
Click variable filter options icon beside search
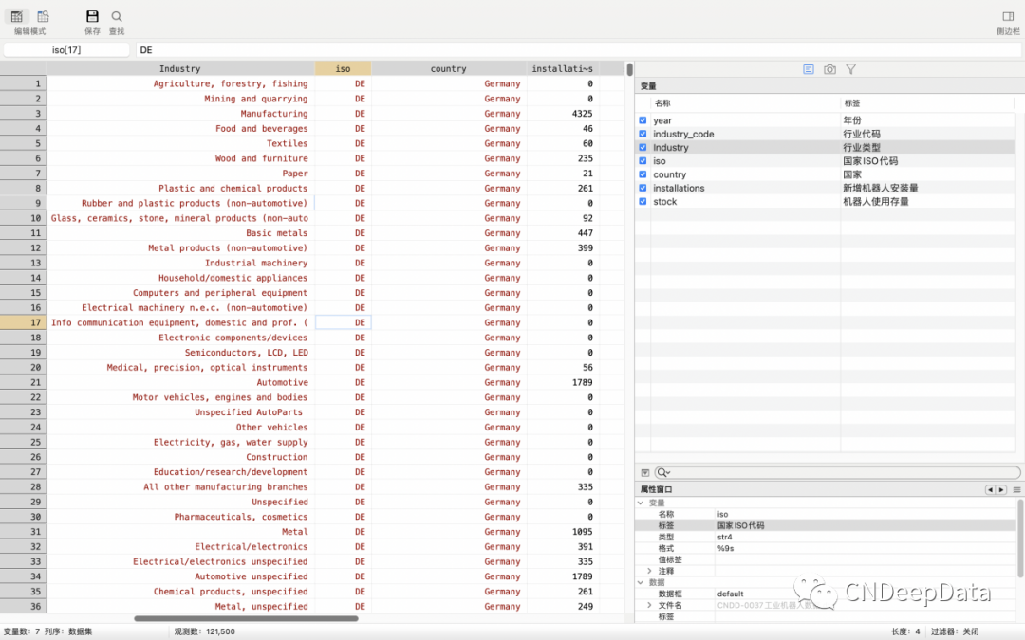(x=645, y=473)
